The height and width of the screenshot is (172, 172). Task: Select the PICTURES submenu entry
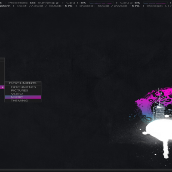23,90
